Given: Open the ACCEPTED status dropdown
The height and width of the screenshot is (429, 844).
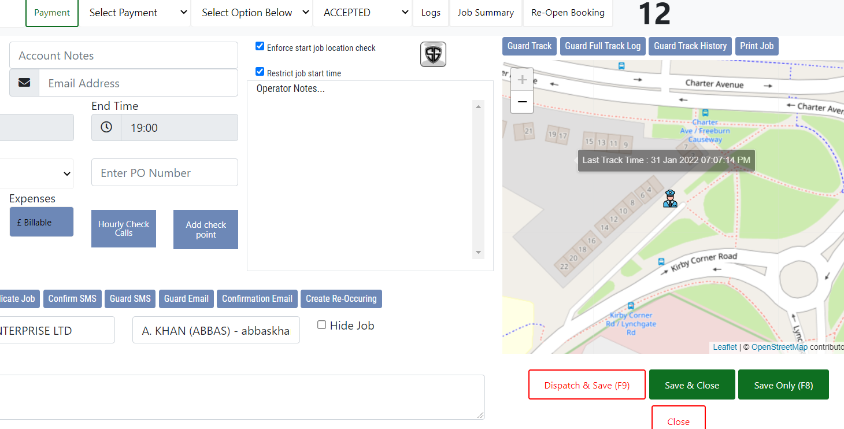Looking at the screenshot, I should click(362, 13).
